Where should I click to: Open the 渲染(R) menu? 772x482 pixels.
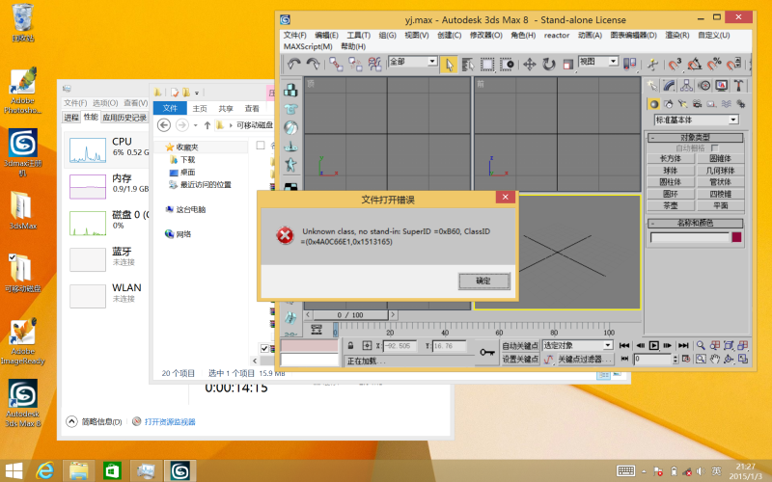click(675, 35)
